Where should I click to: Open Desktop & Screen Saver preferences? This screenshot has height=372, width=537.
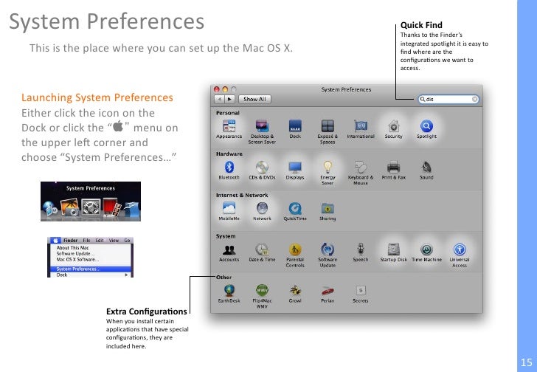(x=262, y=132)
